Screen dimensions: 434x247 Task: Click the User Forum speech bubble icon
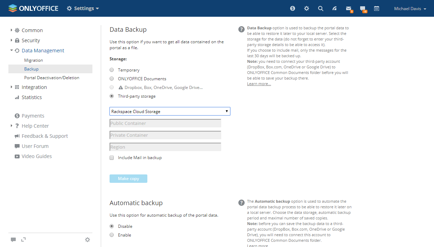pyautogui.click(x=17, y=146)
